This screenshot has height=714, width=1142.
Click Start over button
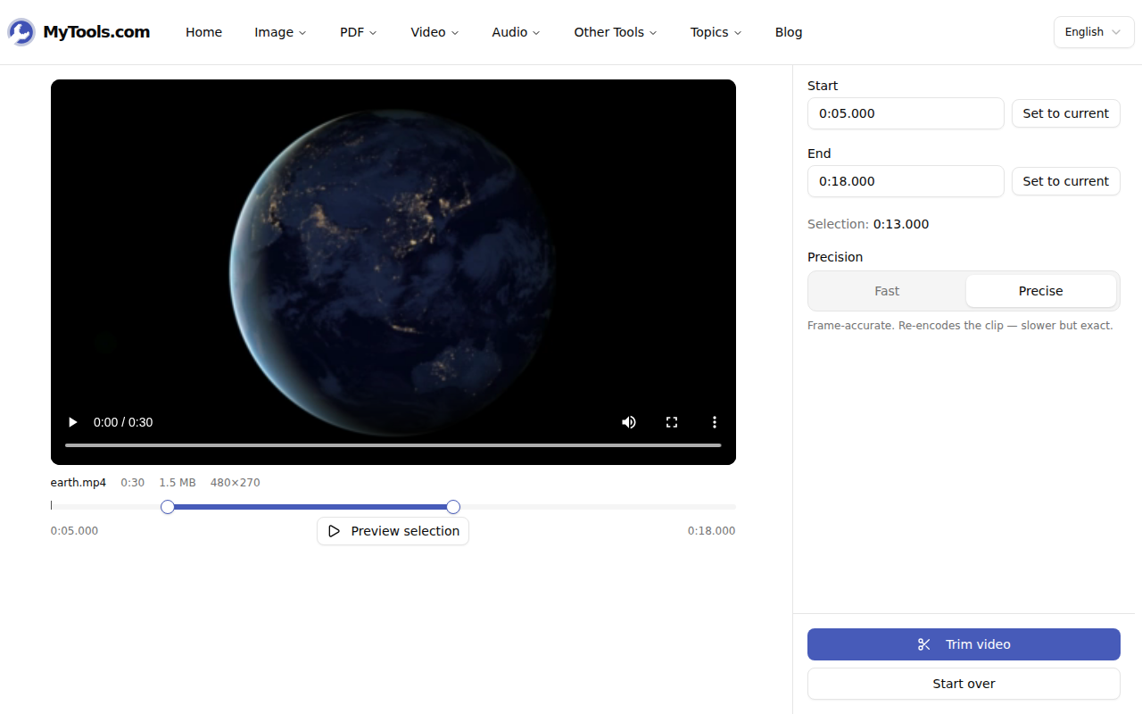[964, 684]
